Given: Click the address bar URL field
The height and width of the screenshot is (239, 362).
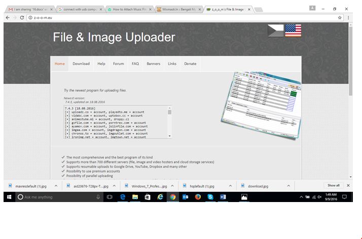Looking at the screenshot, I should [185, 18].
